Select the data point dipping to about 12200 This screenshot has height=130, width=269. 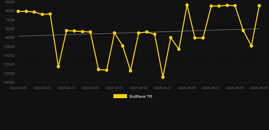58,66
